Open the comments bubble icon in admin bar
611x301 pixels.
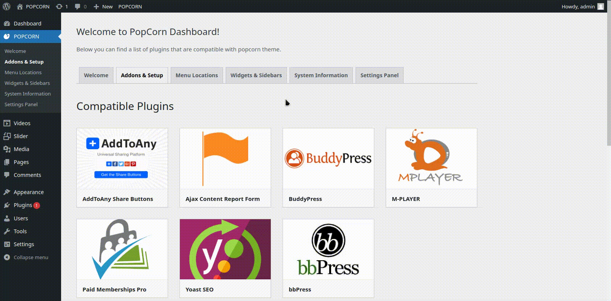pos(78,6)
